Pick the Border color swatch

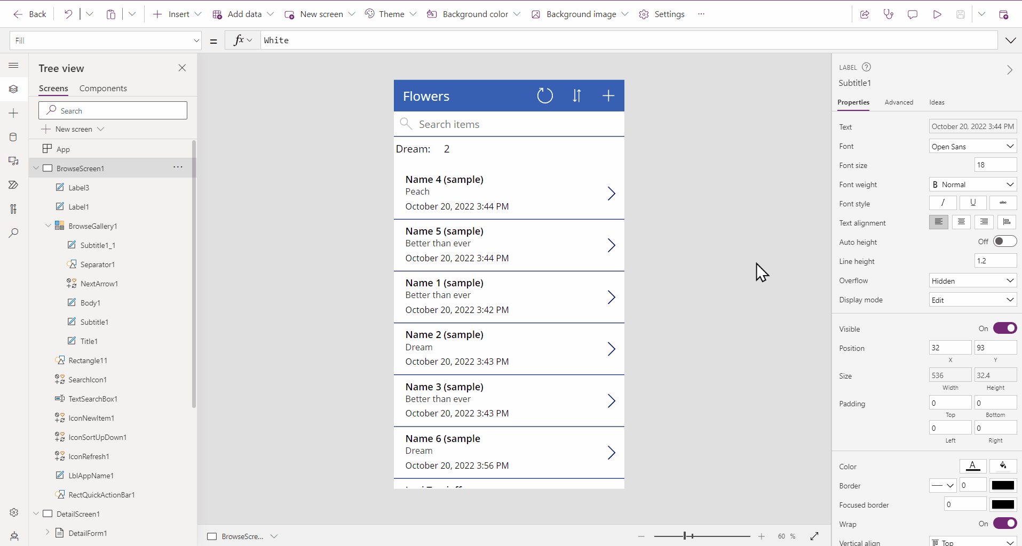click(1003, 485)
